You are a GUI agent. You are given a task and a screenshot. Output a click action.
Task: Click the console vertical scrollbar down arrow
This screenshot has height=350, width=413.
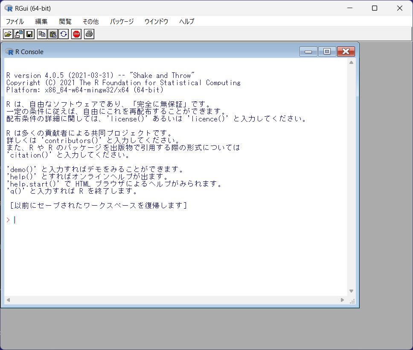[352, 291]
